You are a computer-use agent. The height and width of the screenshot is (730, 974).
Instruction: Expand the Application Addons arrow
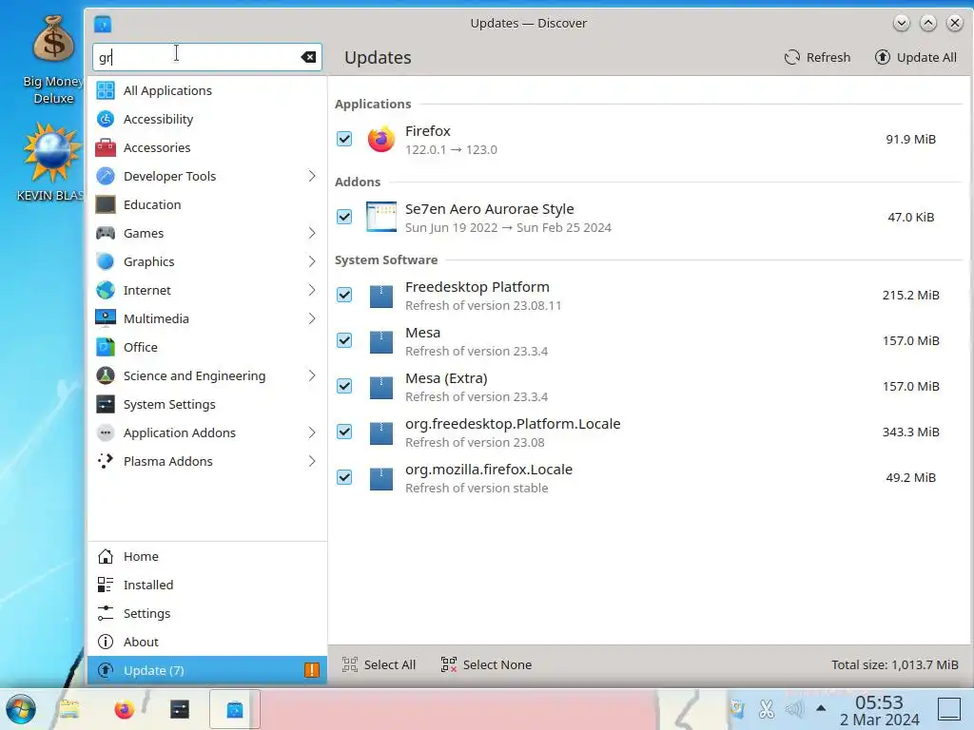pyautogui.click(x=312, y=432)
